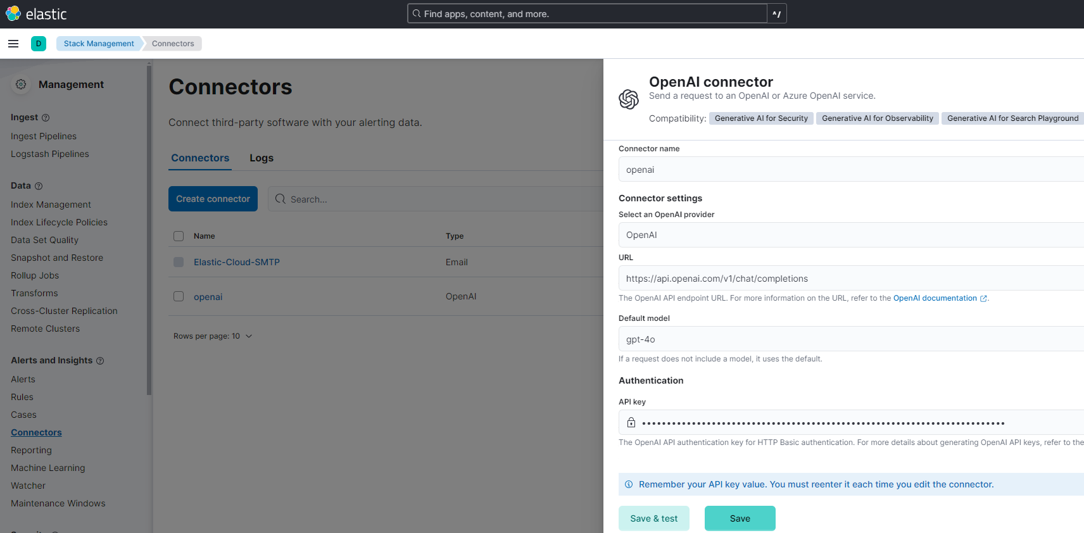Image resolution: width=1084 pixels, height=533 pixels.
Task: Open Snapshot and Restore
Action: tap(57, 258)
